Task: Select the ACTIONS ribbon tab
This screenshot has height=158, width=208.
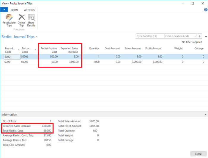Action: (29, 10)
